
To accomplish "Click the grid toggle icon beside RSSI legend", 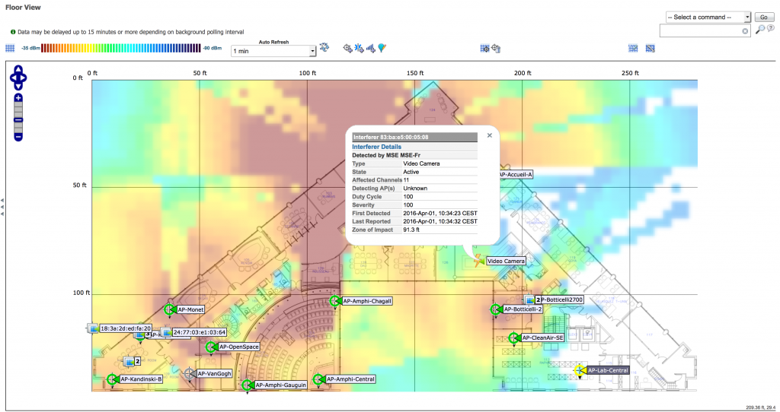I will click(x=10, y=49).
